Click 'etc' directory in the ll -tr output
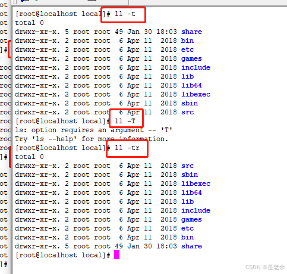This screenshot has height=274, width=287. (187, 228)
